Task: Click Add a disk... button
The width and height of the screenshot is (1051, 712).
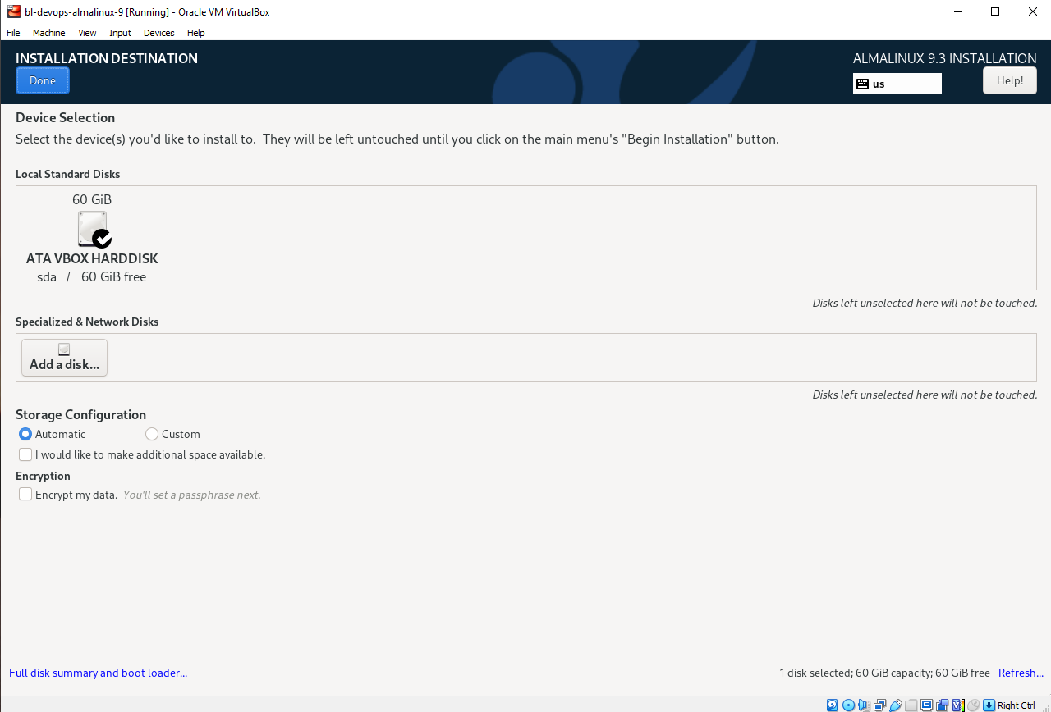Action: (x=64, y=358)
